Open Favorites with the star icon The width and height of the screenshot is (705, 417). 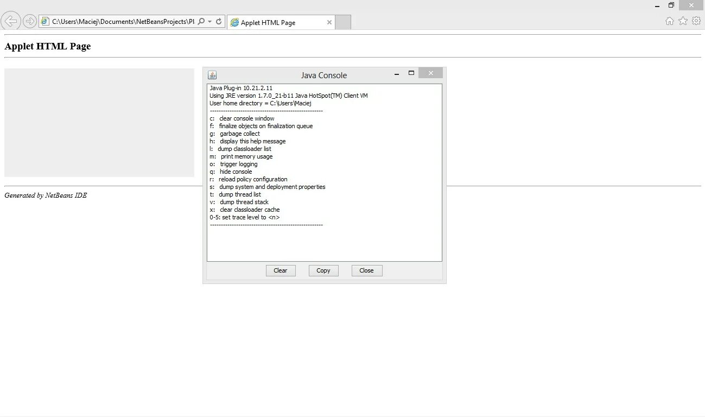[x=683, y=21]
